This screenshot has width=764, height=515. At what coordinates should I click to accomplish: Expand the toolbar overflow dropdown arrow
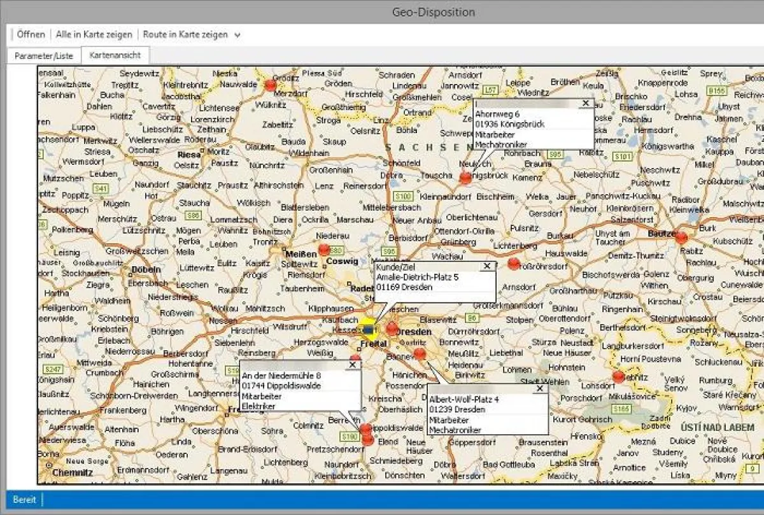pos(237,36)
